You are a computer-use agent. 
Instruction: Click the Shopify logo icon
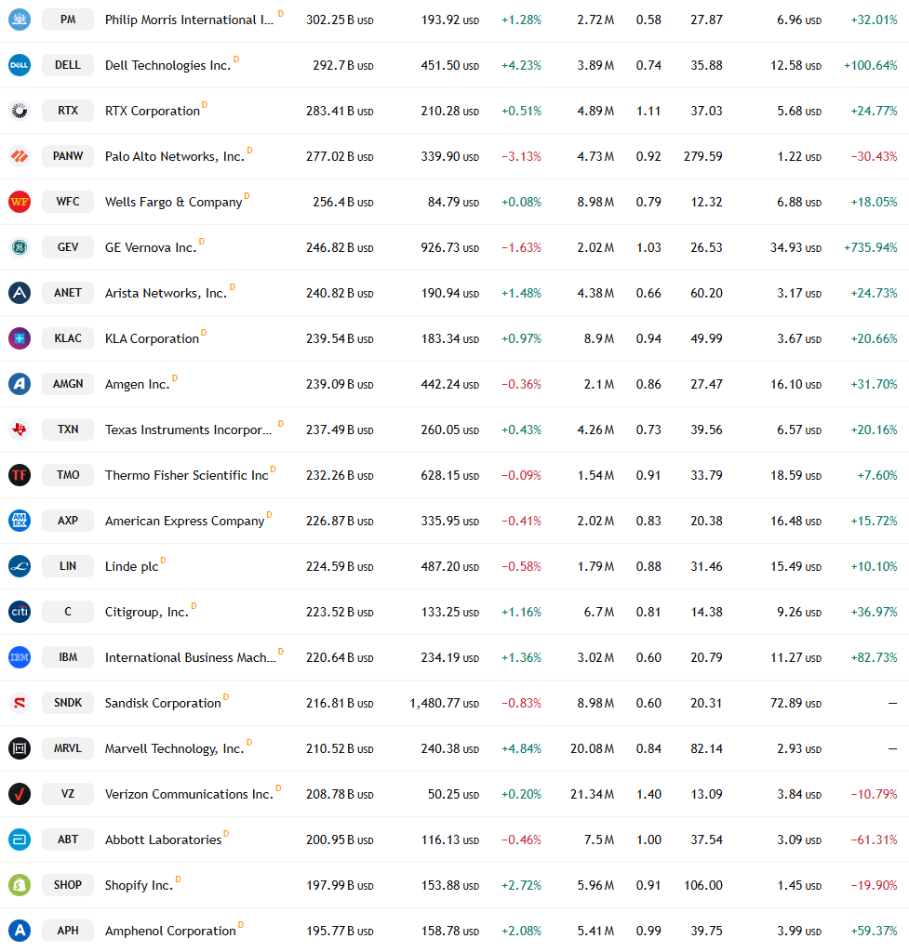click(x=20, y=885)
